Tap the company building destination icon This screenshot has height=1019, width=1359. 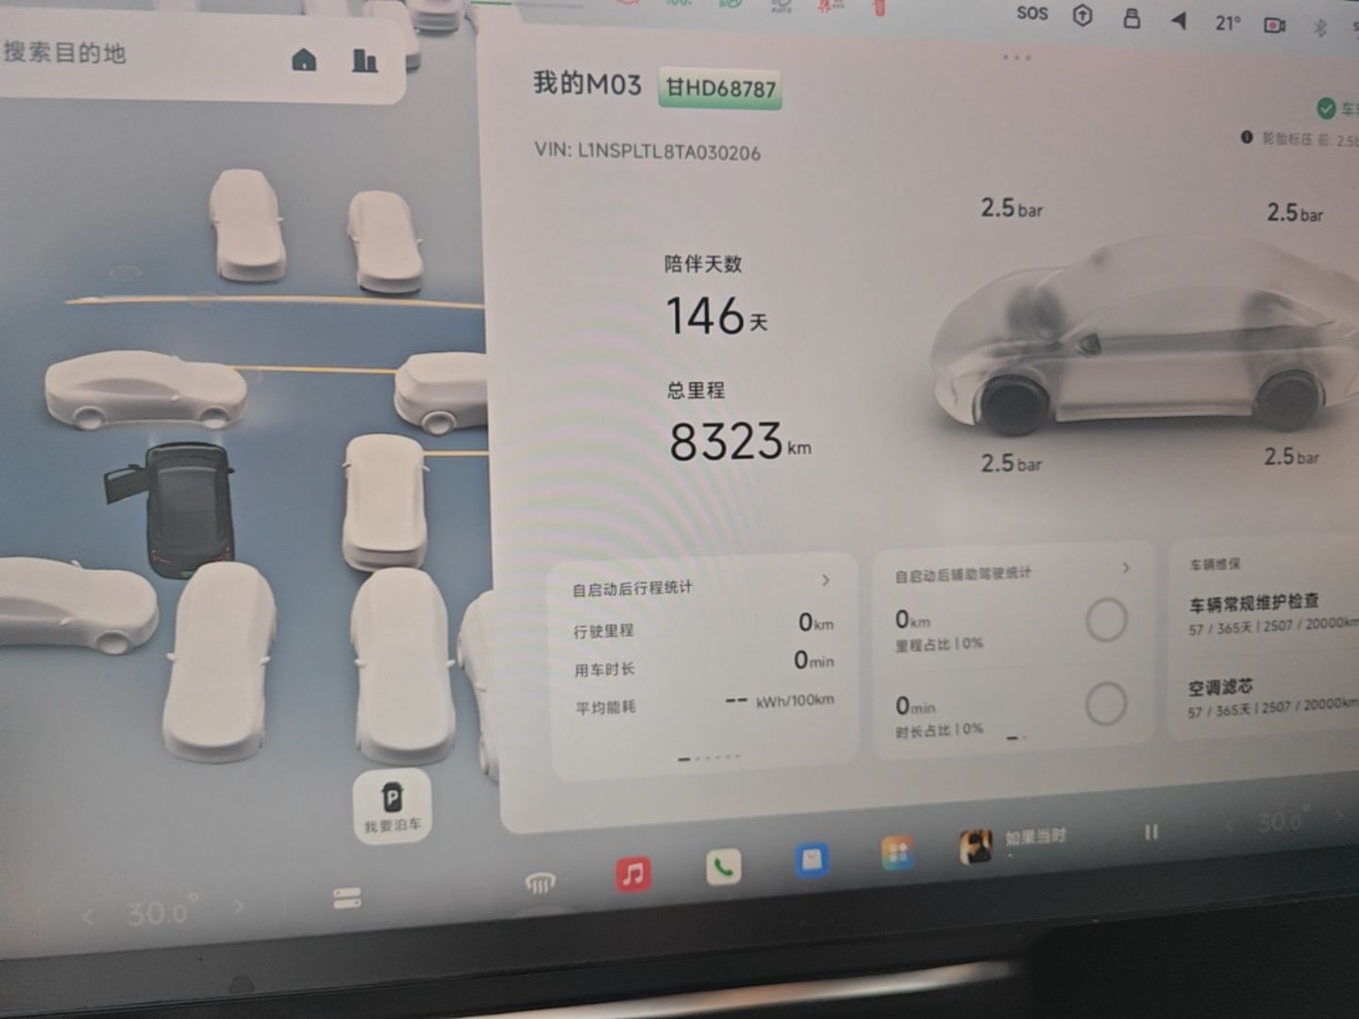tap(364, 61)
